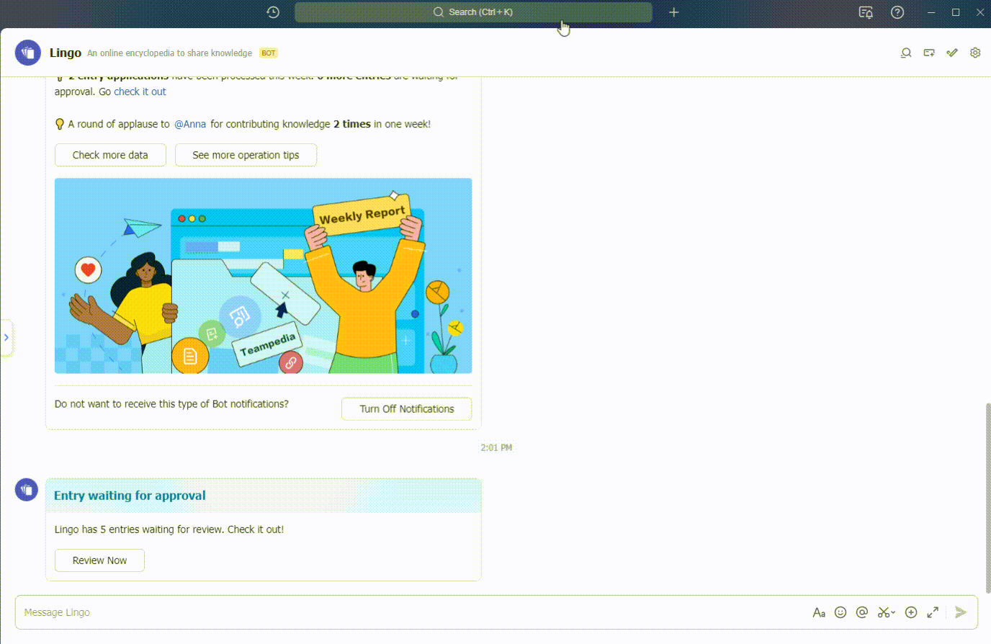991x644 pixels.
Task: Expand the screenshot scissors dropdown arrow
Action: coord(894,612)
